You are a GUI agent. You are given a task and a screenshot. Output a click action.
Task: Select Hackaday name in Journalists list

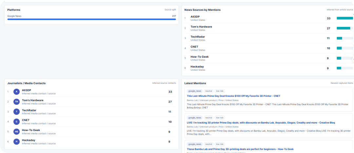pos(29,140)
